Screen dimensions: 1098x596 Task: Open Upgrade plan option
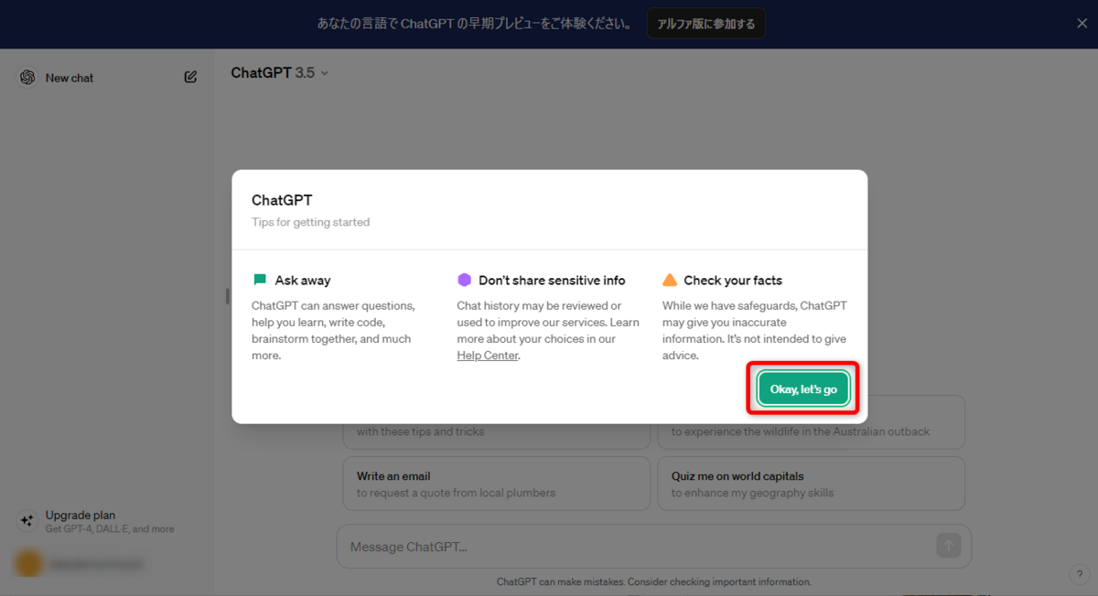[108, 521]
